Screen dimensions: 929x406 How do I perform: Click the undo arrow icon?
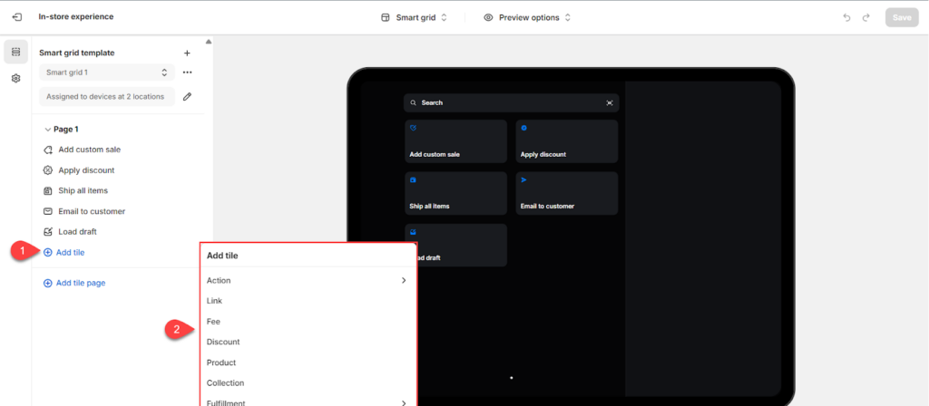[846, 17]
